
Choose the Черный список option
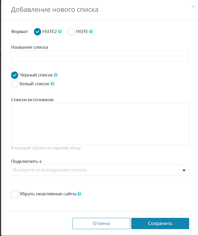pos(15,75)
